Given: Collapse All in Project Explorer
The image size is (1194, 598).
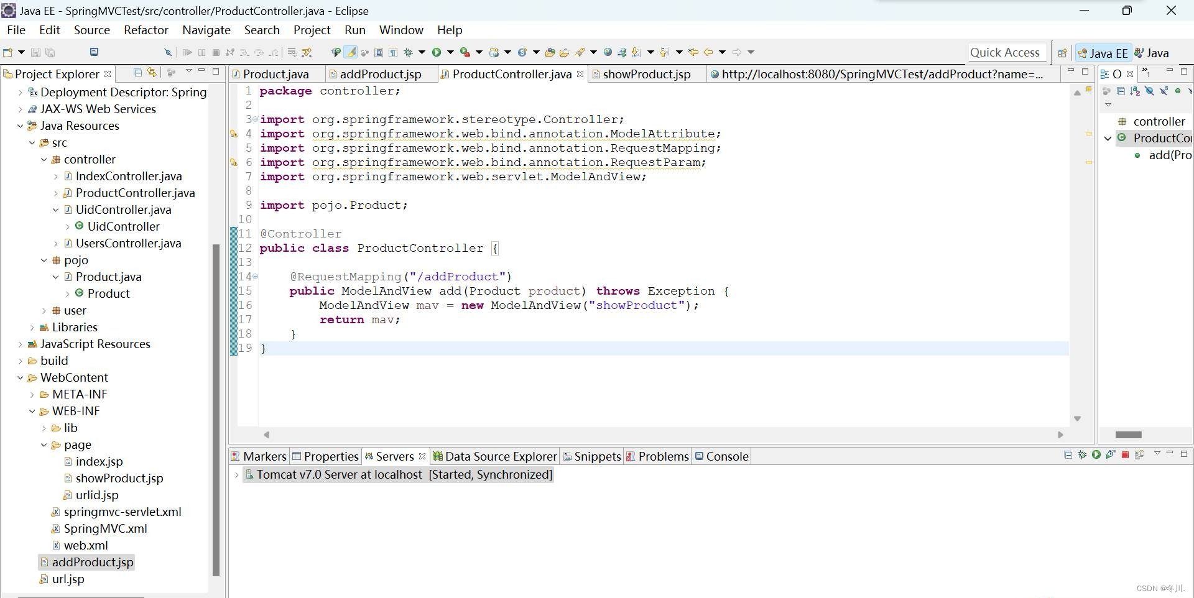Looking at the screenshot, I should tap(137, 73).
